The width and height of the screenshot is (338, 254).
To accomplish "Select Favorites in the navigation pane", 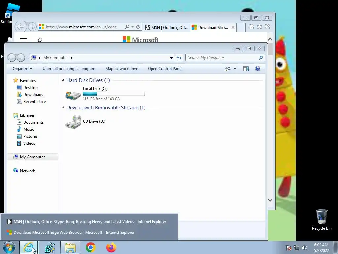I will click(28, 81).
